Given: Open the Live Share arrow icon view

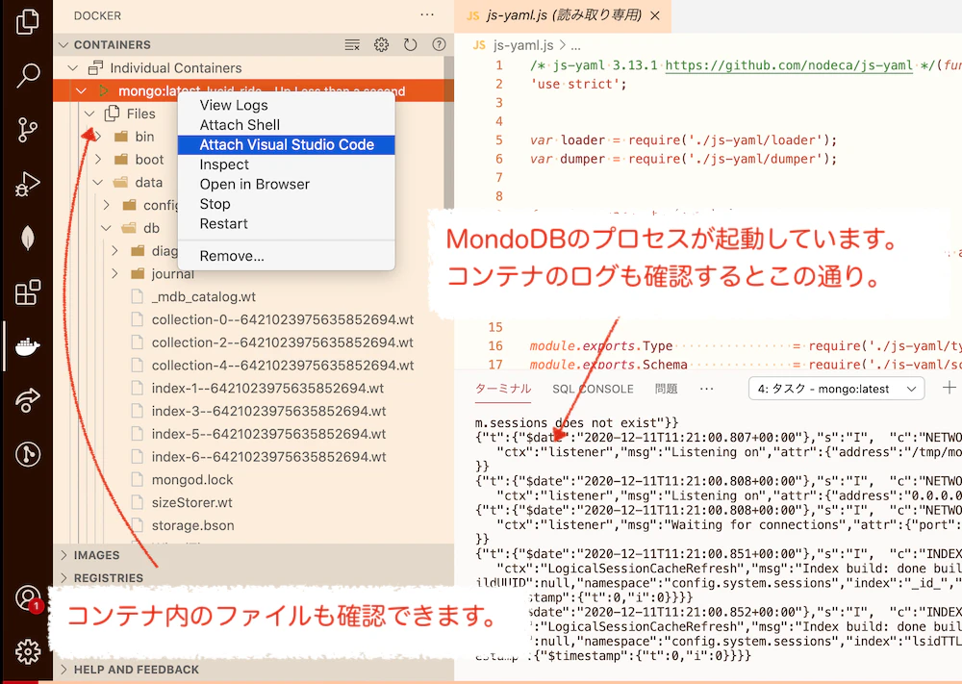Looking at the screenshot, I should (x=28, y=400).
